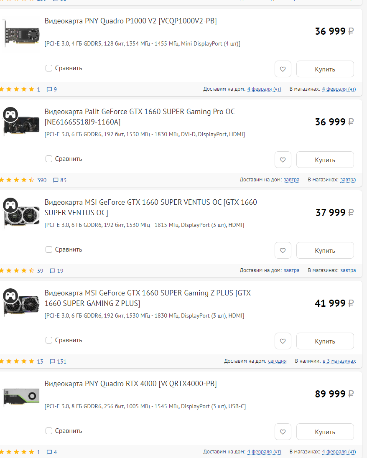The image size is (367, 458).
Task: Check Compare for MSI GTX 1660 SUPER Gaming Z PLUS
Action: 49,340
